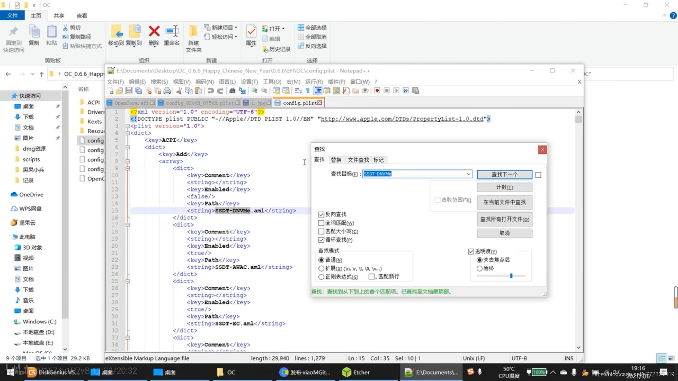Collapse the fold marker at line 25
The height and width of the screenshot is (381, 678).
(x=128, y=281)
